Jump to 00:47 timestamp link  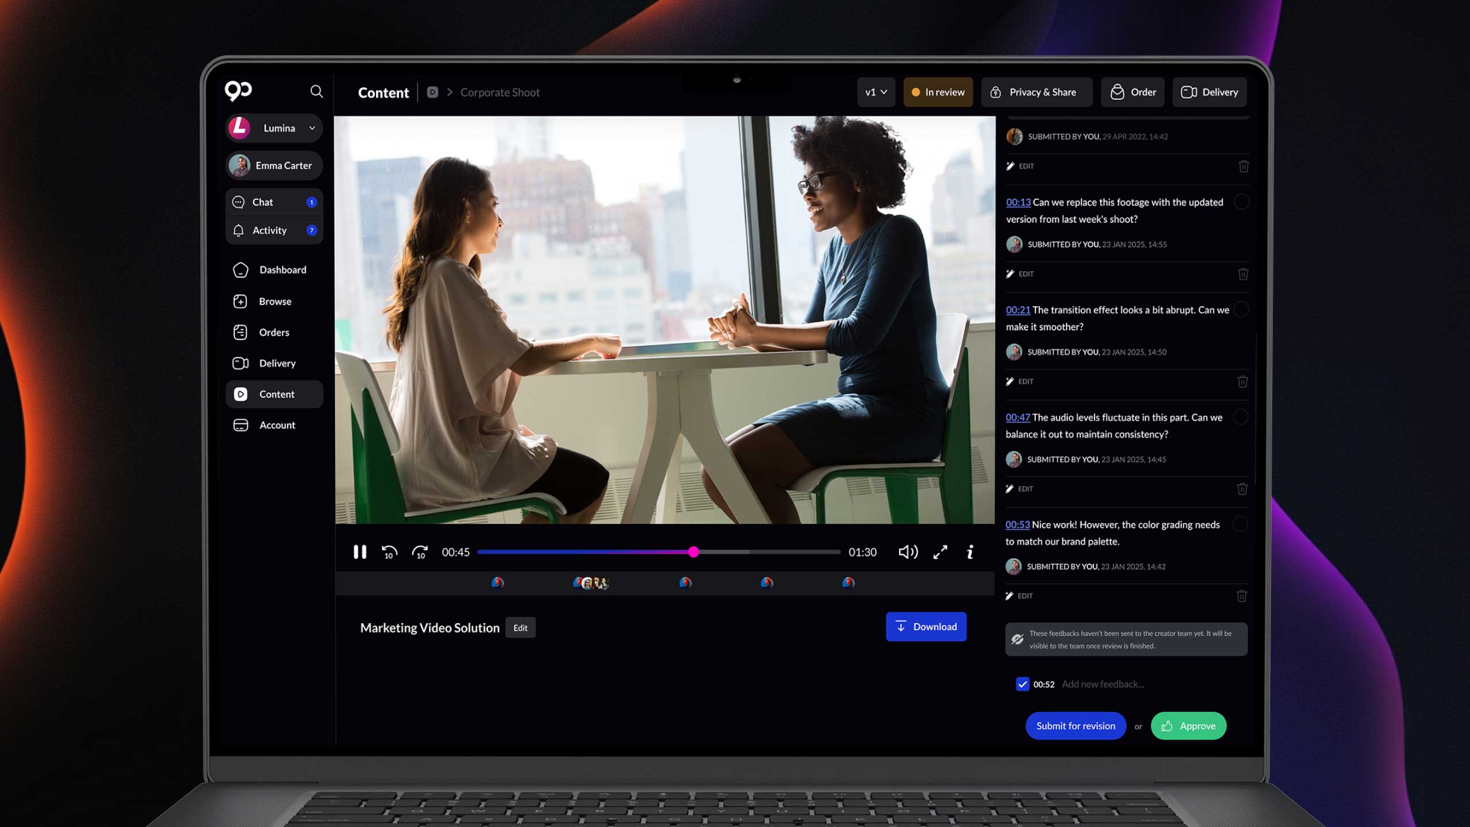click(1018, 418)
